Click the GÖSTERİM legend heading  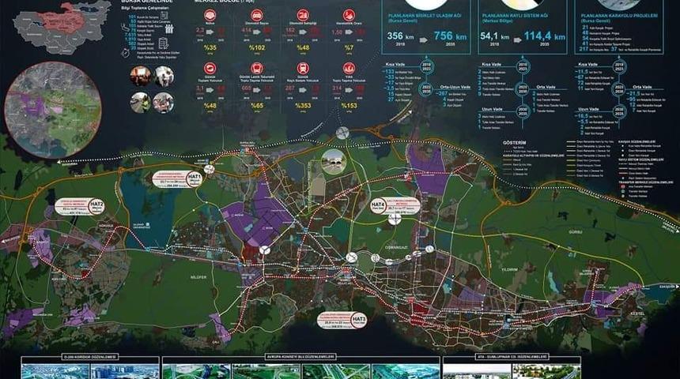coord(514,142)
